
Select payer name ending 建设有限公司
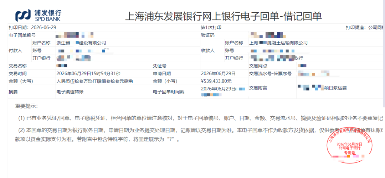(81, 43)
